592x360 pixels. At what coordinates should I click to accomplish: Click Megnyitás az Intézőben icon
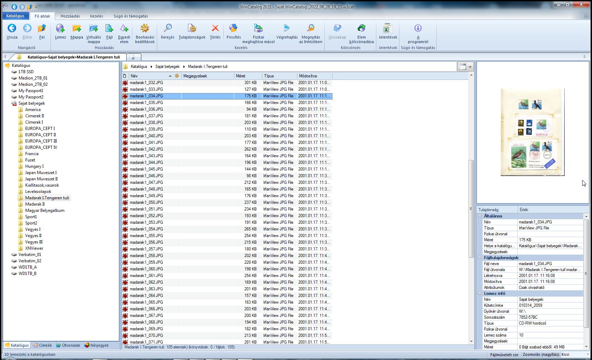(310, 28)
